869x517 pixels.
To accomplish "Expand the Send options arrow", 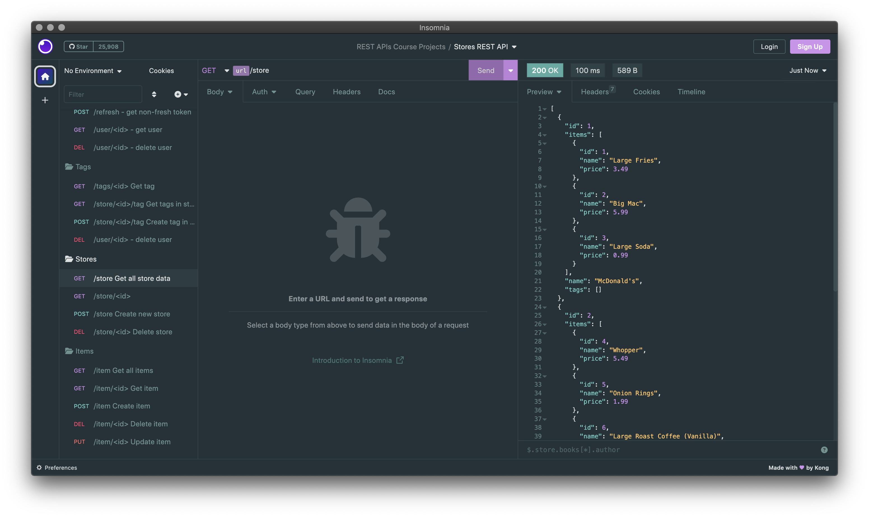I will 510,70.
